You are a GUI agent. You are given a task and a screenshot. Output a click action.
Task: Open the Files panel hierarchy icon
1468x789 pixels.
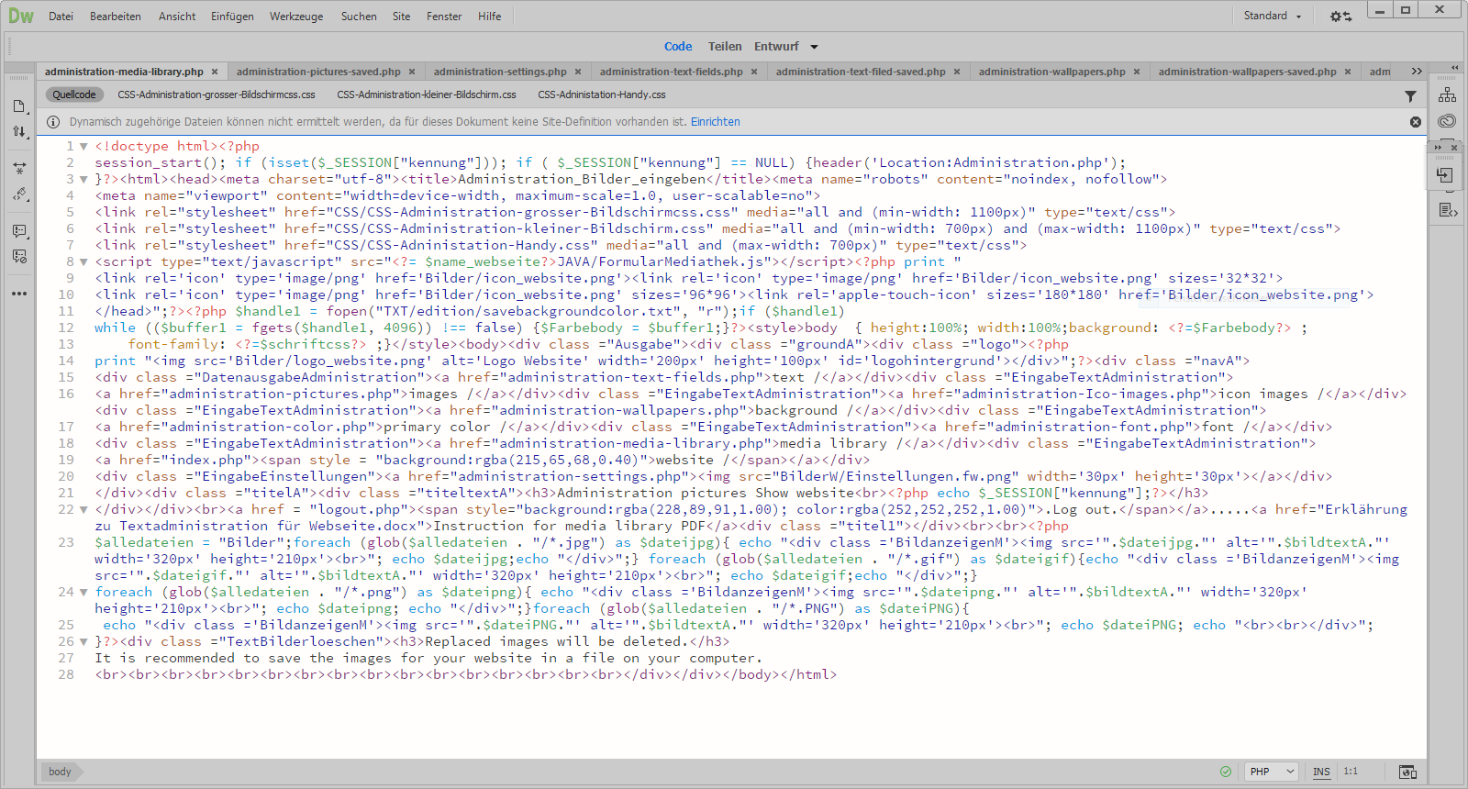[x=1448, y=94]
